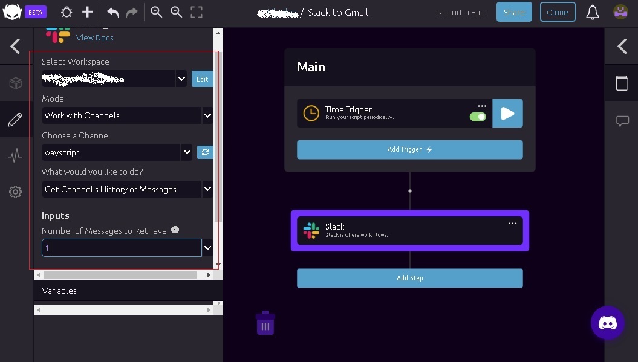Run the script with play button
Viewport: 638px width, 362px height.
point(507,113)
